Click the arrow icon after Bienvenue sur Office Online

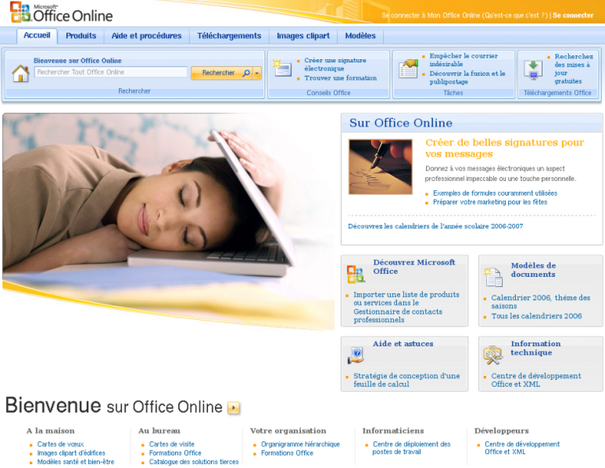pyautogui.click(x=233, y=407)
